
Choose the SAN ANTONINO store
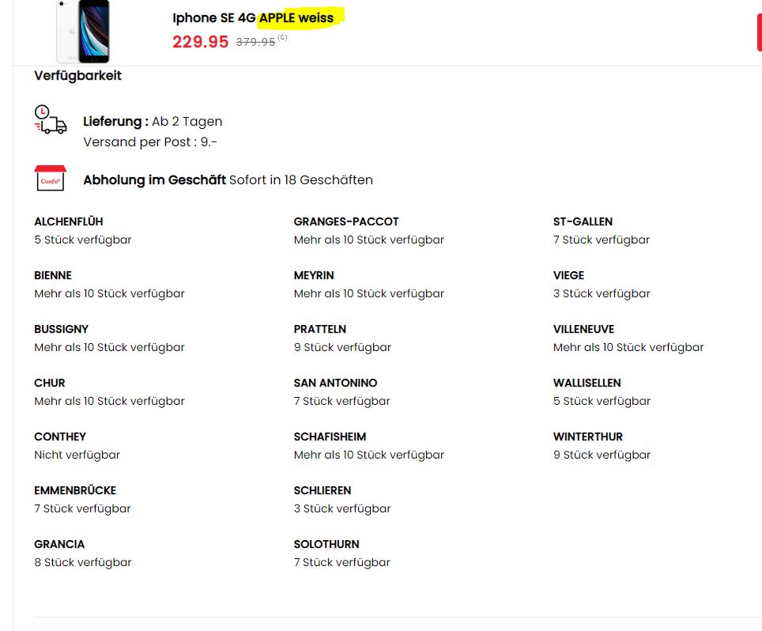[335, 383]
